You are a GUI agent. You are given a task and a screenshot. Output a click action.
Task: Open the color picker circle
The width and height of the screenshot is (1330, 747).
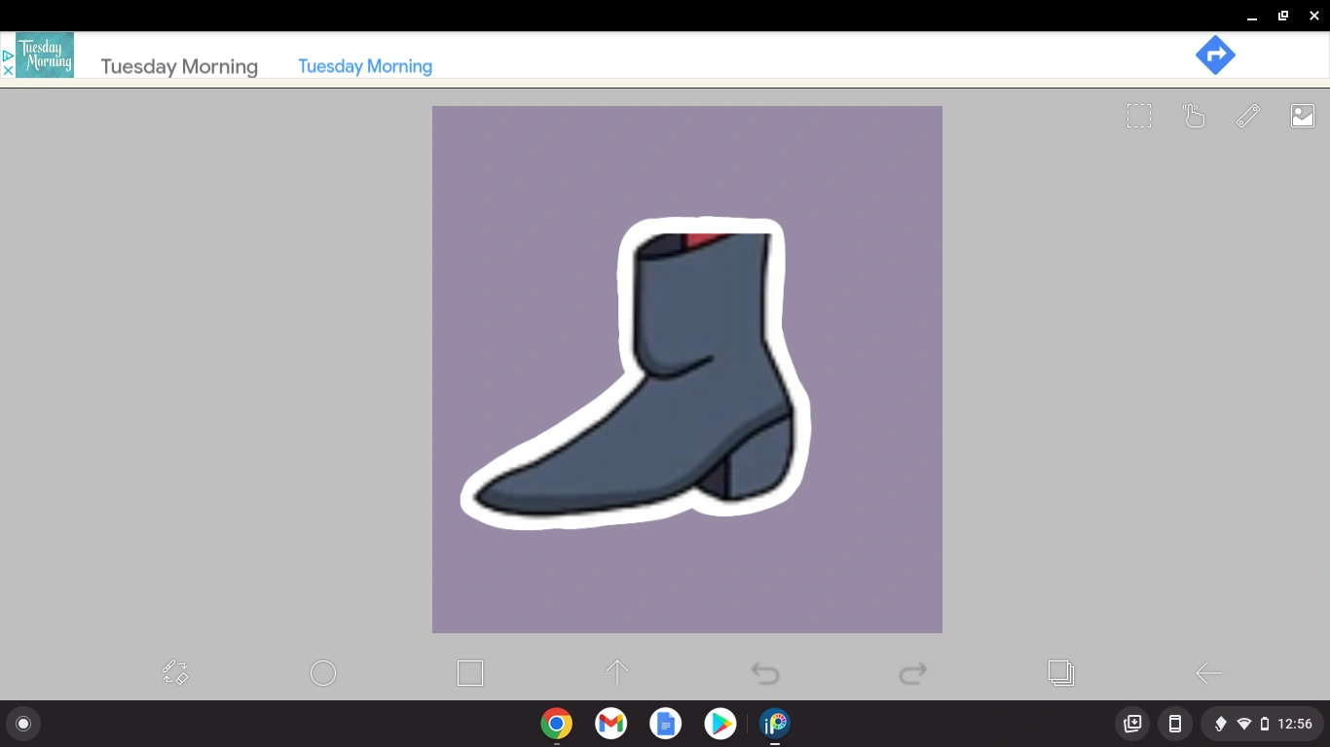click(x=323, y=672)
